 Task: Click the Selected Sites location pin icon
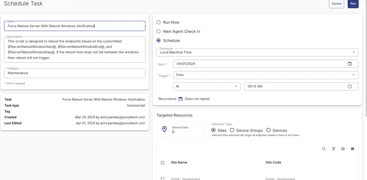[x=164, y=129]
